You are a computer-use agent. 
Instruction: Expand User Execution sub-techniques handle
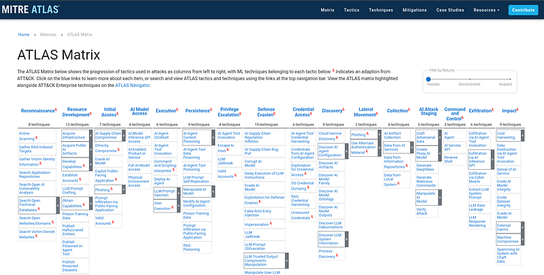point(179,206)
